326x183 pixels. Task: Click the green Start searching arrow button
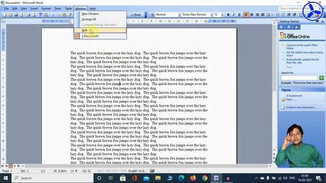(x=321, y=78)
